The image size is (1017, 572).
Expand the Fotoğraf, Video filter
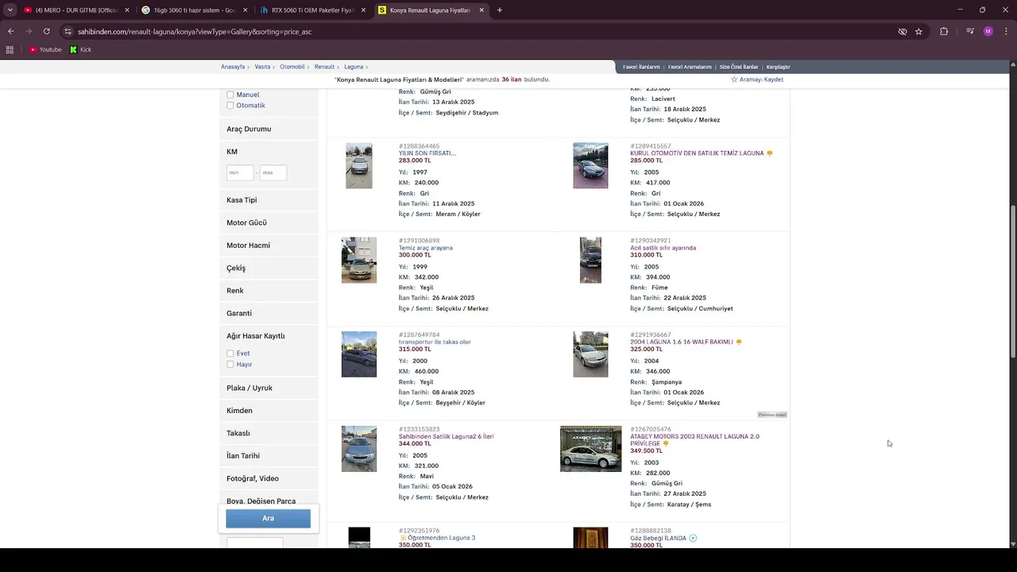(x=269, y=479)
